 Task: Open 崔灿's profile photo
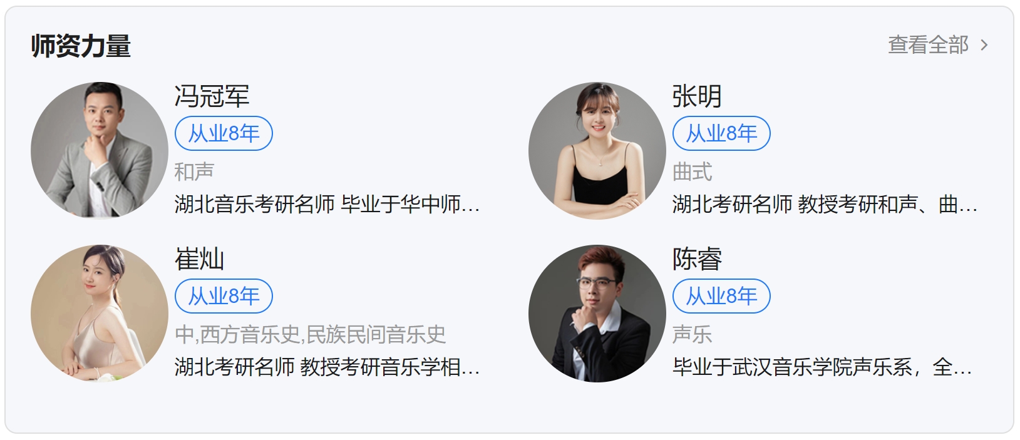point(100,314)
